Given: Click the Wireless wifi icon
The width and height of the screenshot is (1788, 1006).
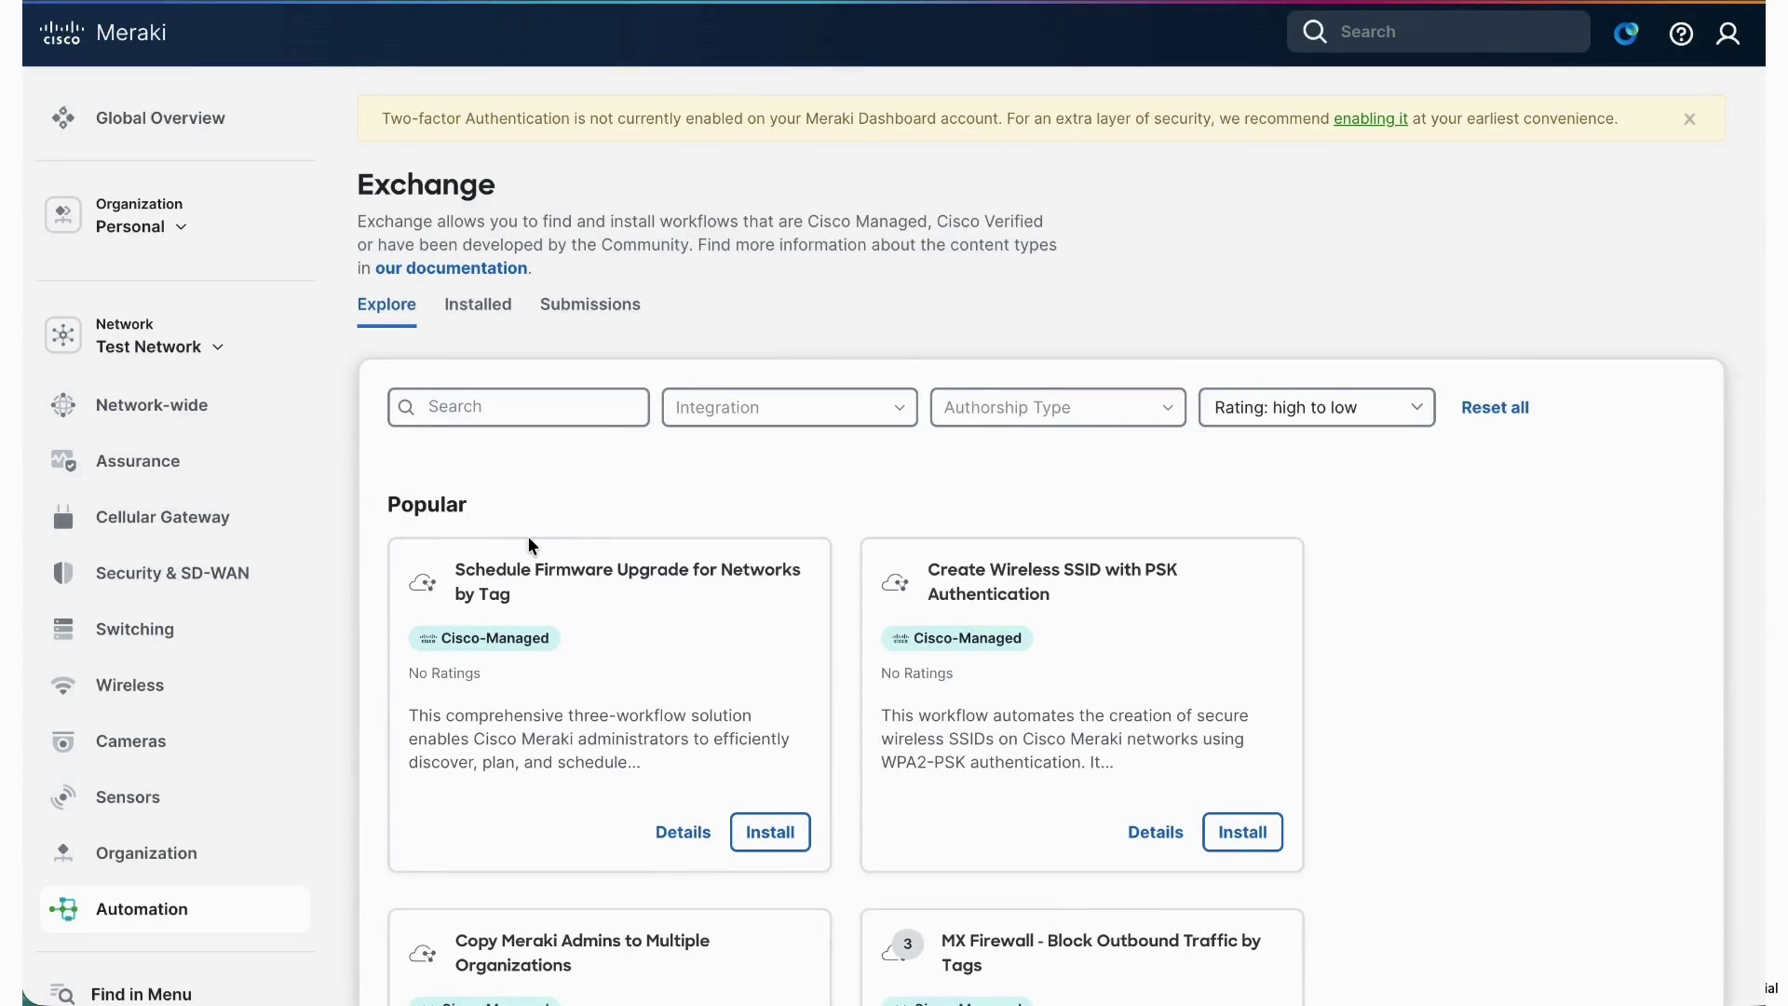Looking at the screenshot, I should tap(63, 686).
